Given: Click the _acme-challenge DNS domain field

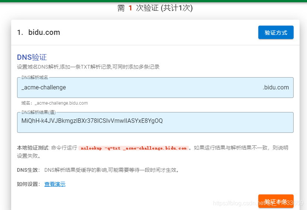Looking at the screenshot, I should point(155,88).
